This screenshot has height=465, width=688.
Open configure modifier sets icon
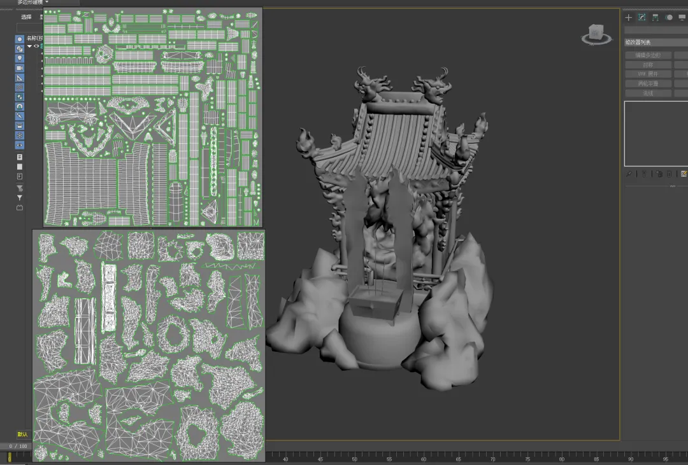pos(684,174)
